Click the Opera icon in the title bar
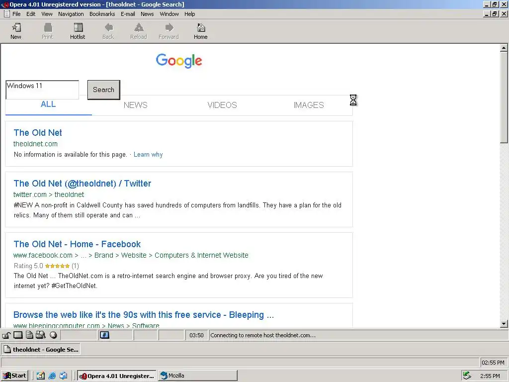 pyautogui.click(x=4, y=4)
